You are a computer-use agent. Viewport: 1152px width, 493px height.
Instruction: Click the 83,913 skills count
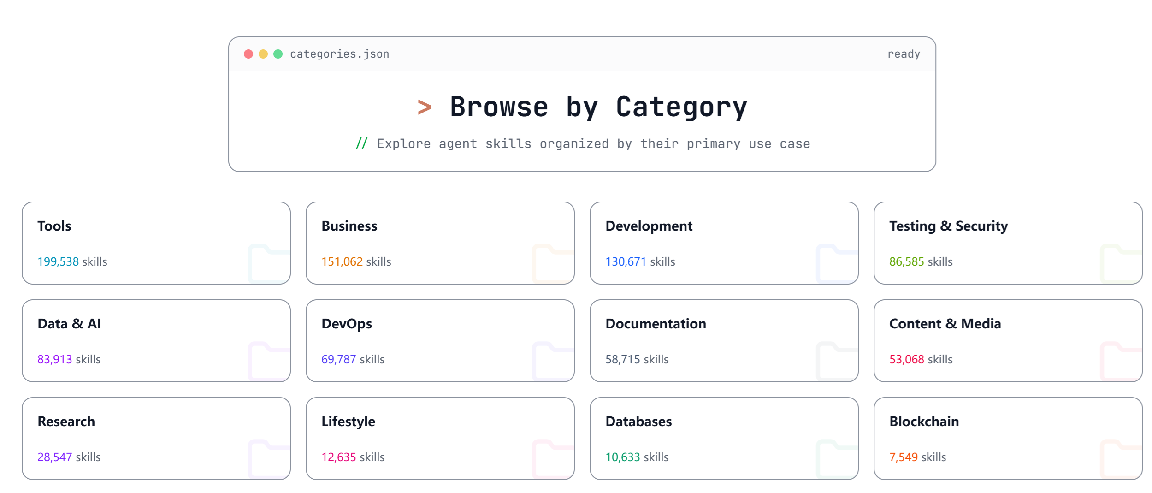click(x=69, y=359)
